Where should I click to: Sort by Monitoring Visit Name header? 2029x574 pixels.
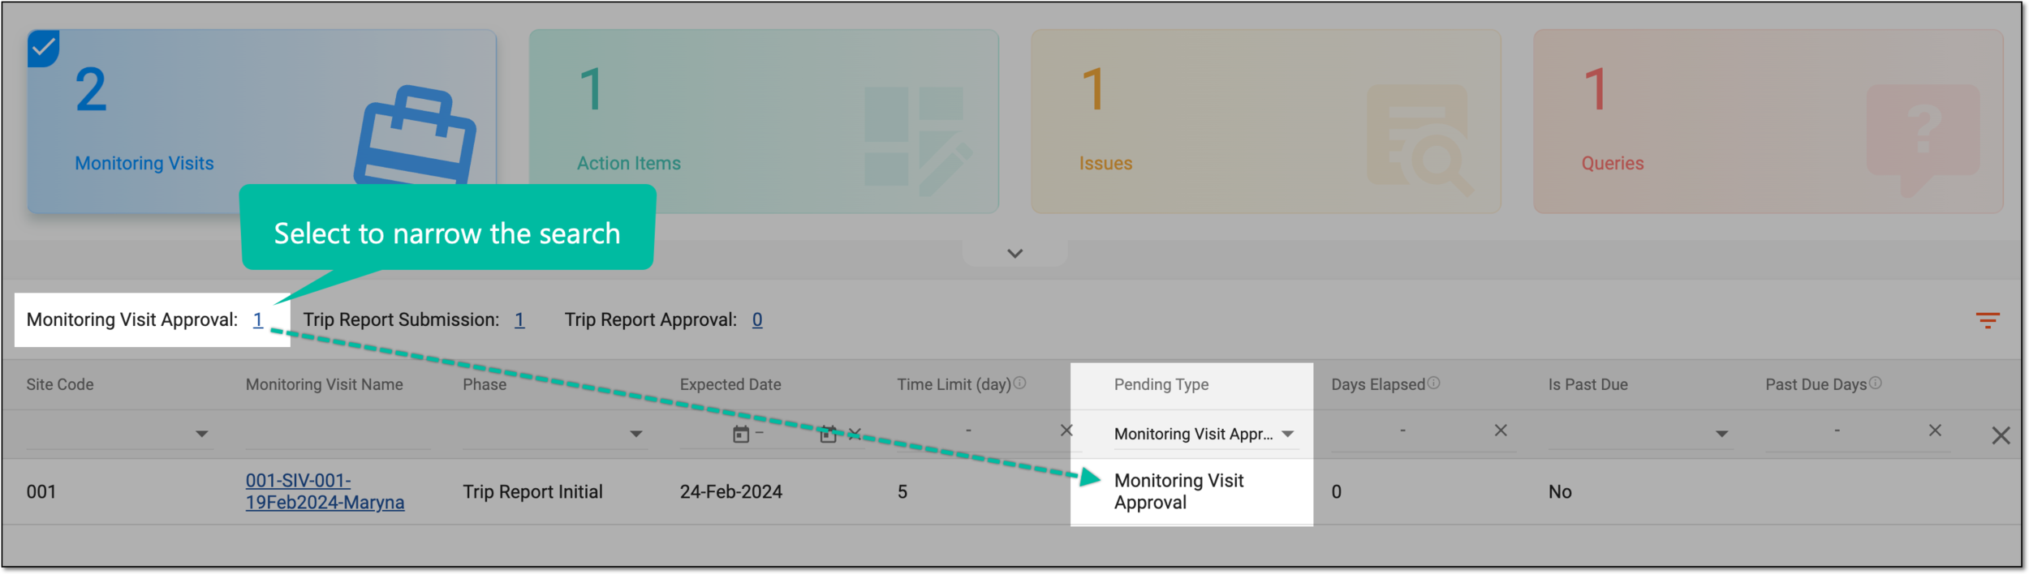325,385
